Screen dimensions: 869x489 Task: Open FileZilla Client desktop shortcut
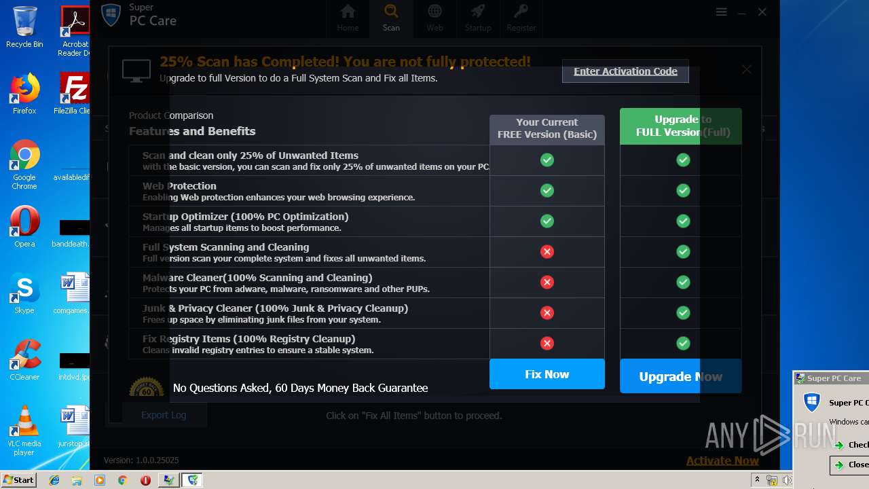click(73, 94)
